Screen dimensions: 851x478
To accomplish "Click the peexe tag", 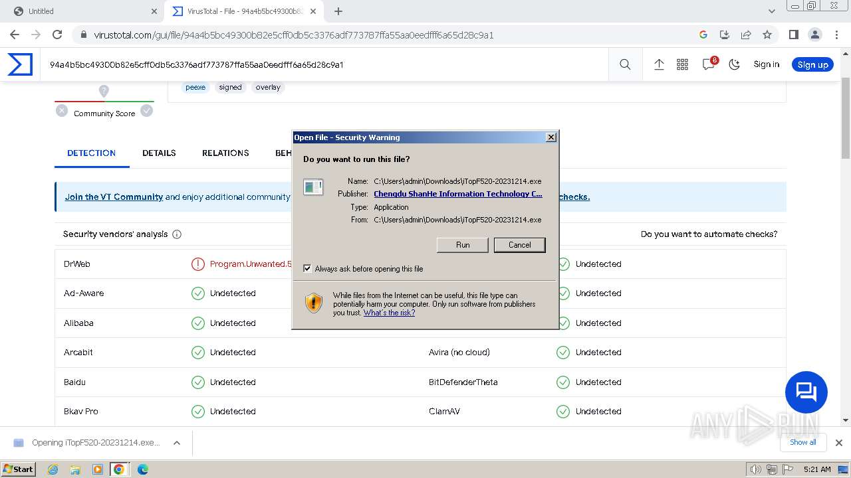I will coord(195,87).
